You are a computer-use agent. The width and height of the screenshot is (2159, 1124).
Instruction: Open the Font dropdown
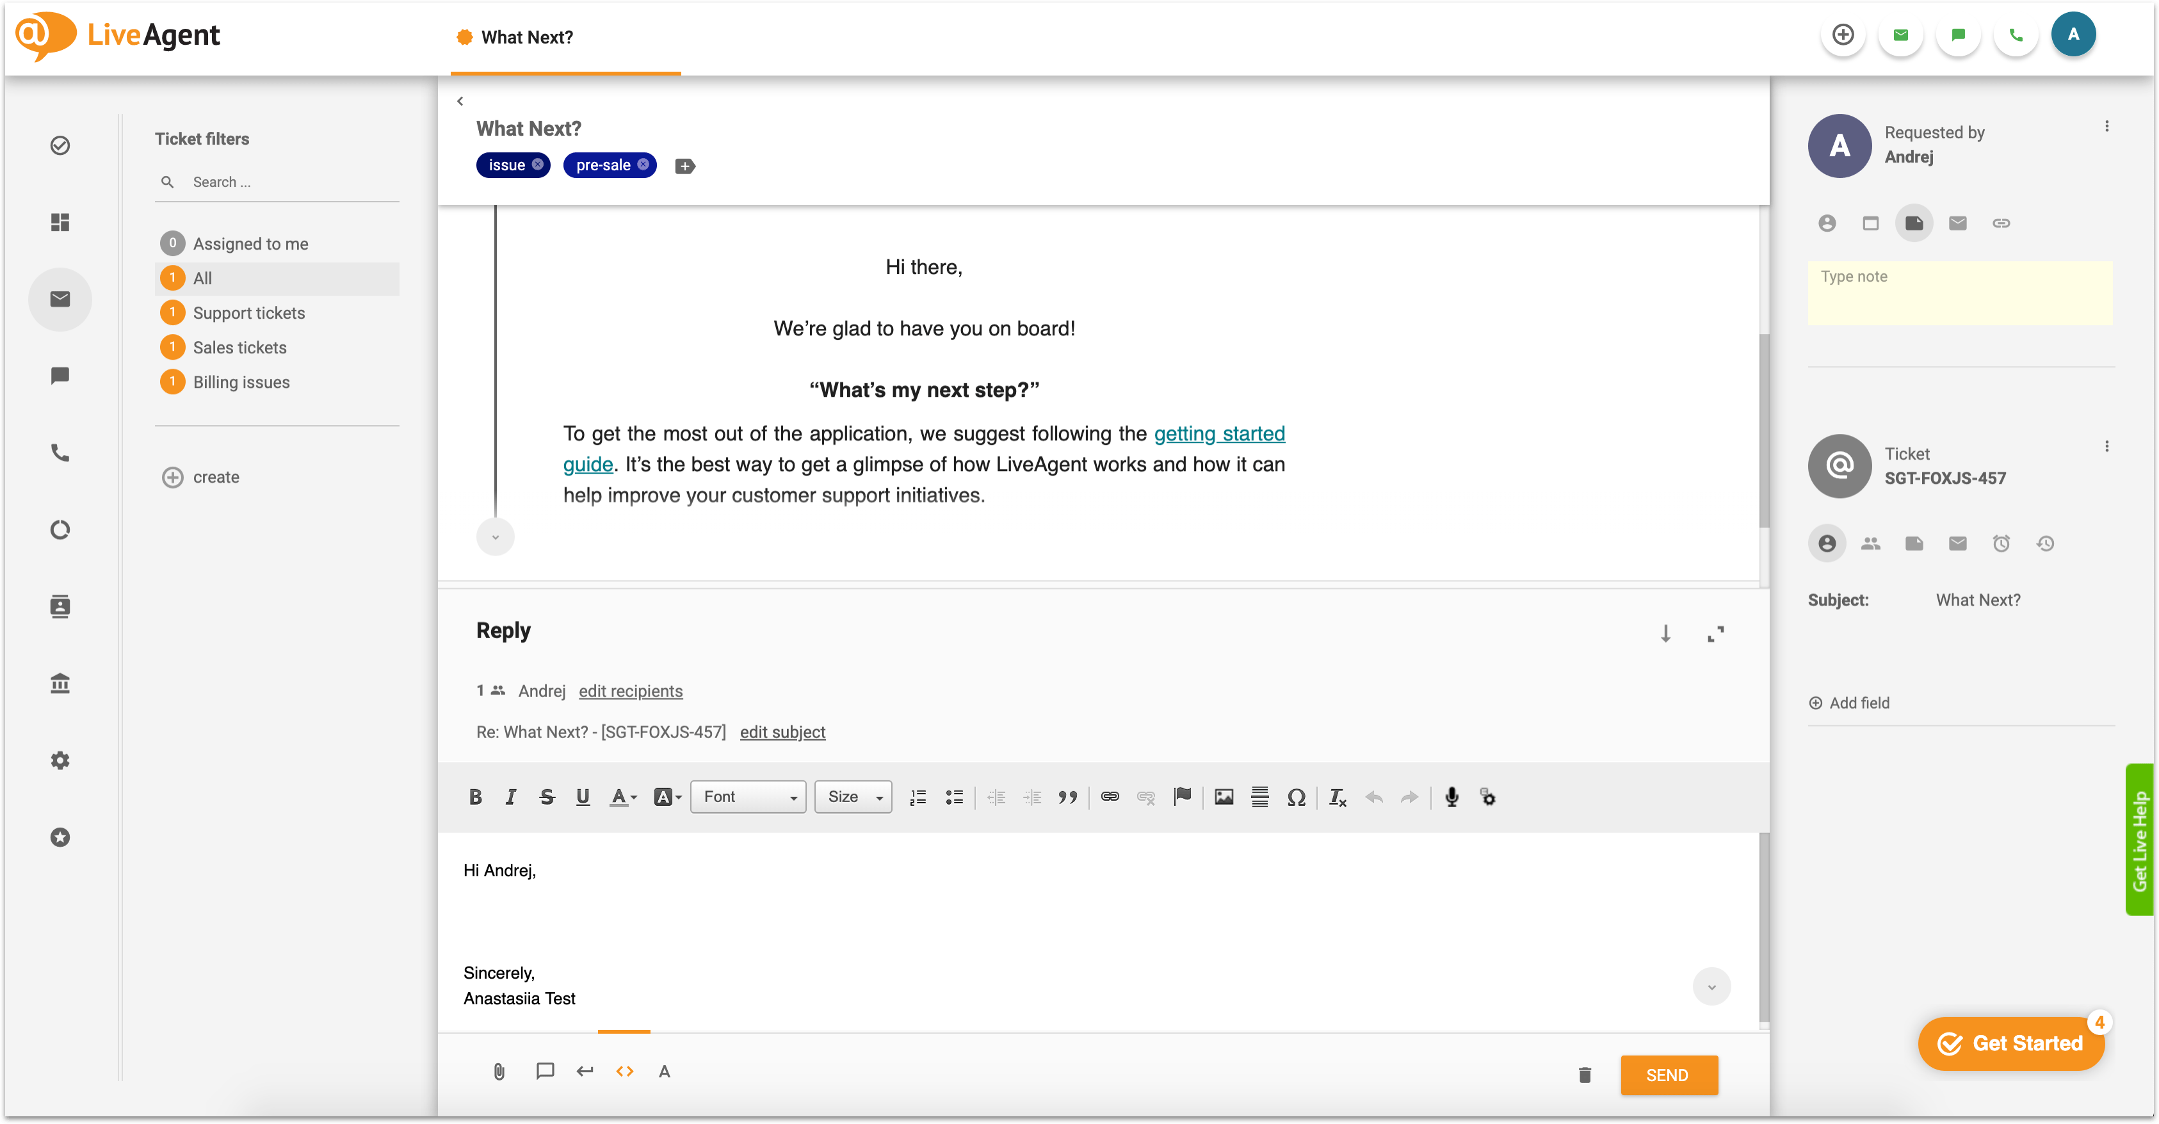click(748, 797)
